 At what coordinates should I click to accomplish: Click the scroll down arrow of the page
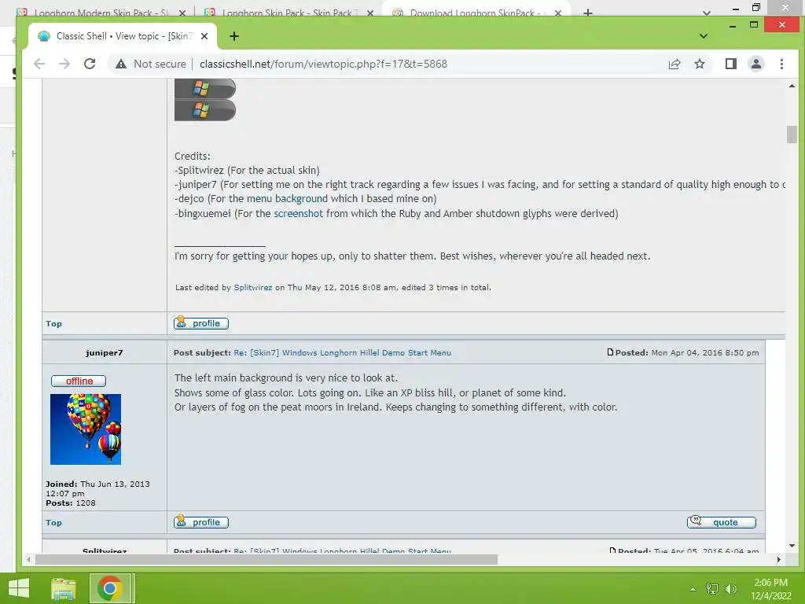[x=792, y=546]
